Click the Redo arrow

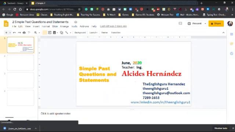point(19,33)
